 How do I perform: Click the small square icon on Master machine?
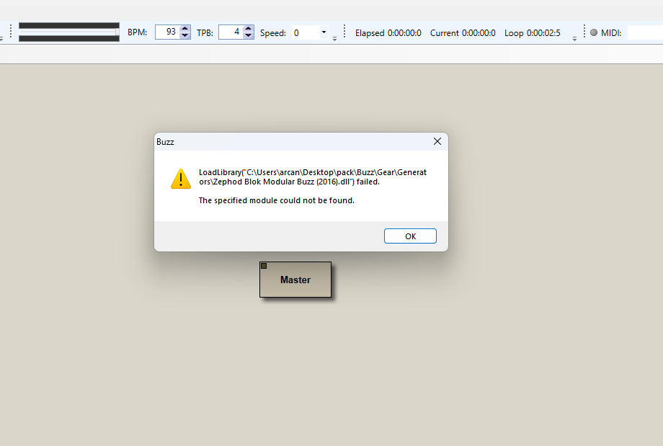point(264,265)
